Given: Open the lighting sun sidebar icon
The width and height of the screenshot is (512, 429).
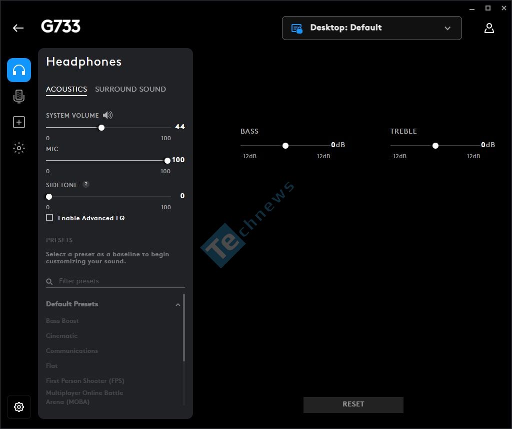Looking at the screenshot, I should point(19,148).
